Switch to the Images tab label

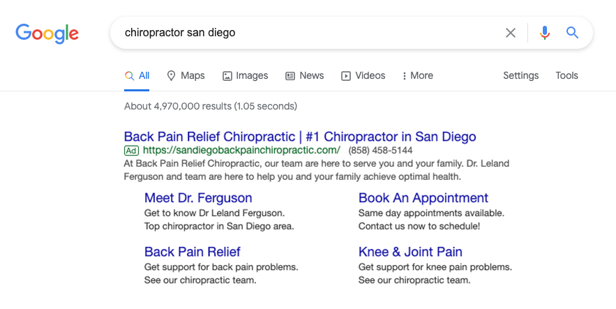[x=252, y=75]
